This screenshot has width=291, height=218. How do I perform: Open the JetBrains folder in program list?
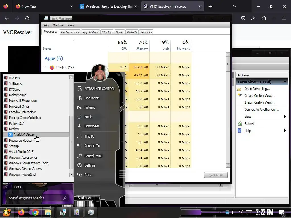point(15,84)
